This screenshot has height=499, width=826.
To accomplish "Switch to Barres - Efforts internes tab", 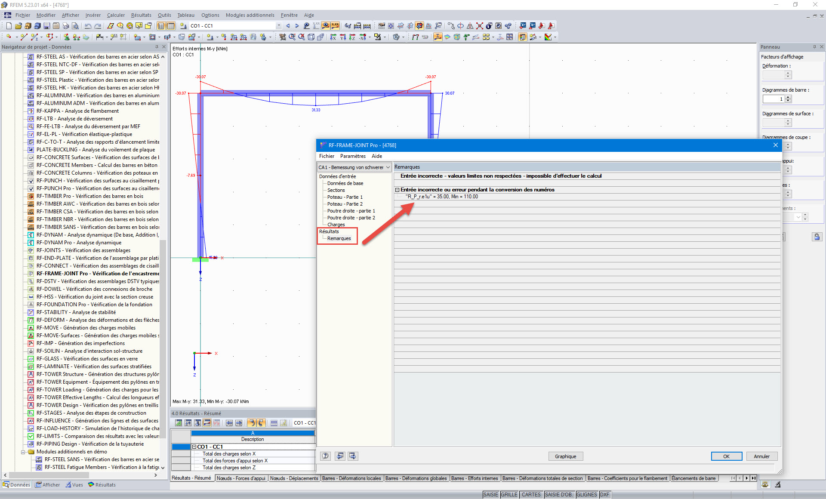I will (x=474, y=478).
